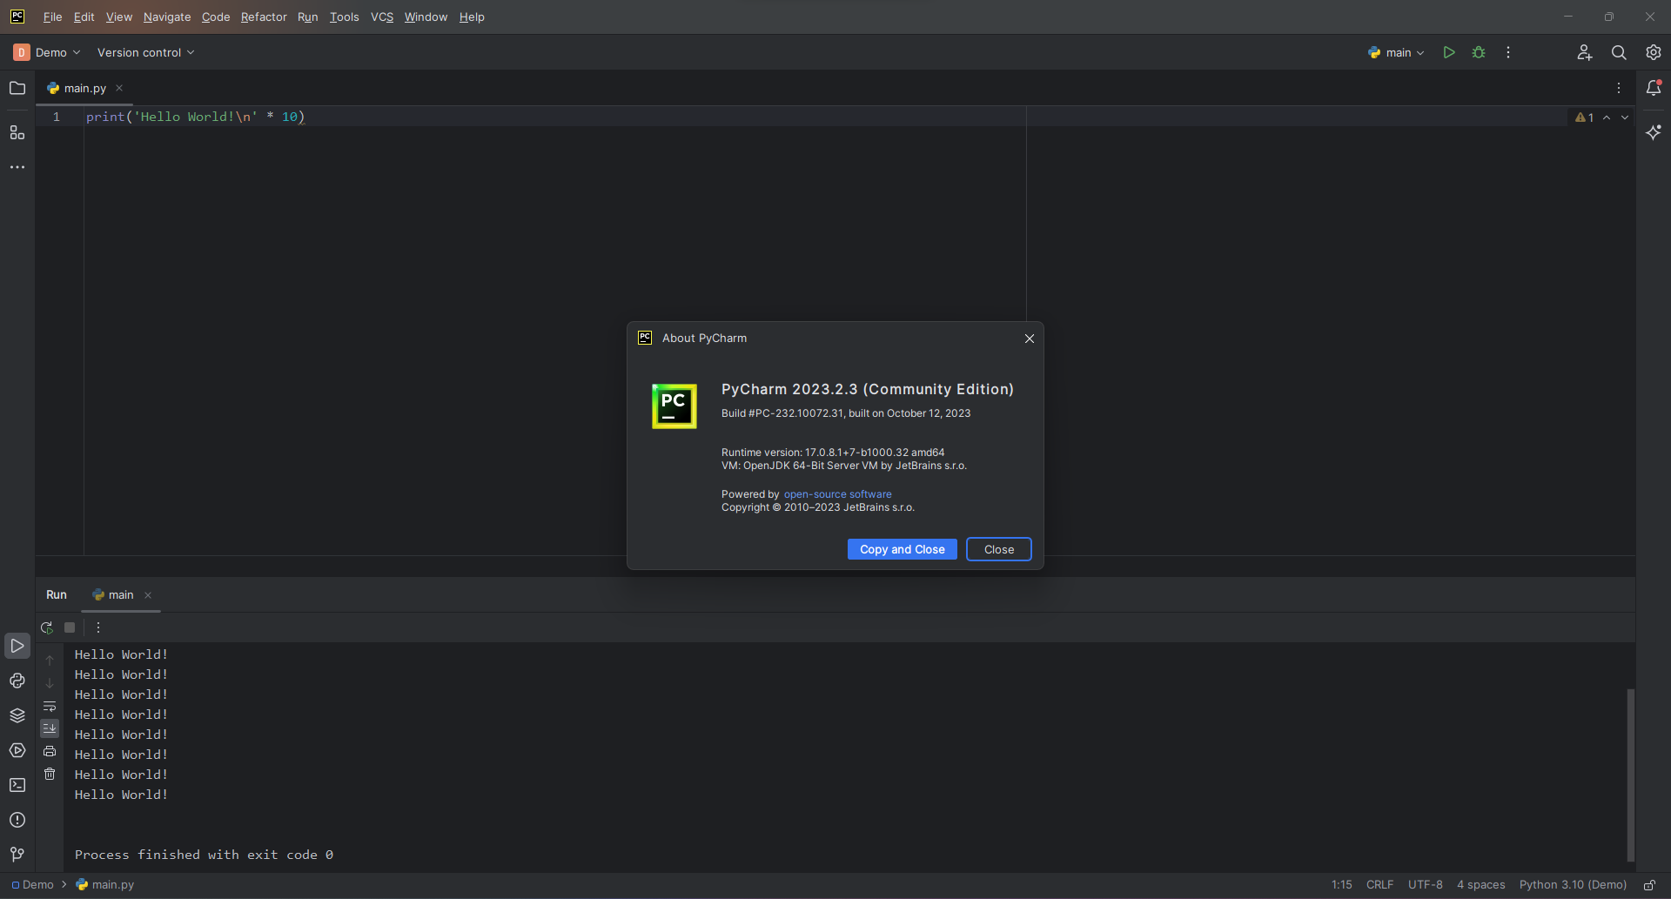
Task: Open IDE settings gear icon
Action: tap(1654, 52)
